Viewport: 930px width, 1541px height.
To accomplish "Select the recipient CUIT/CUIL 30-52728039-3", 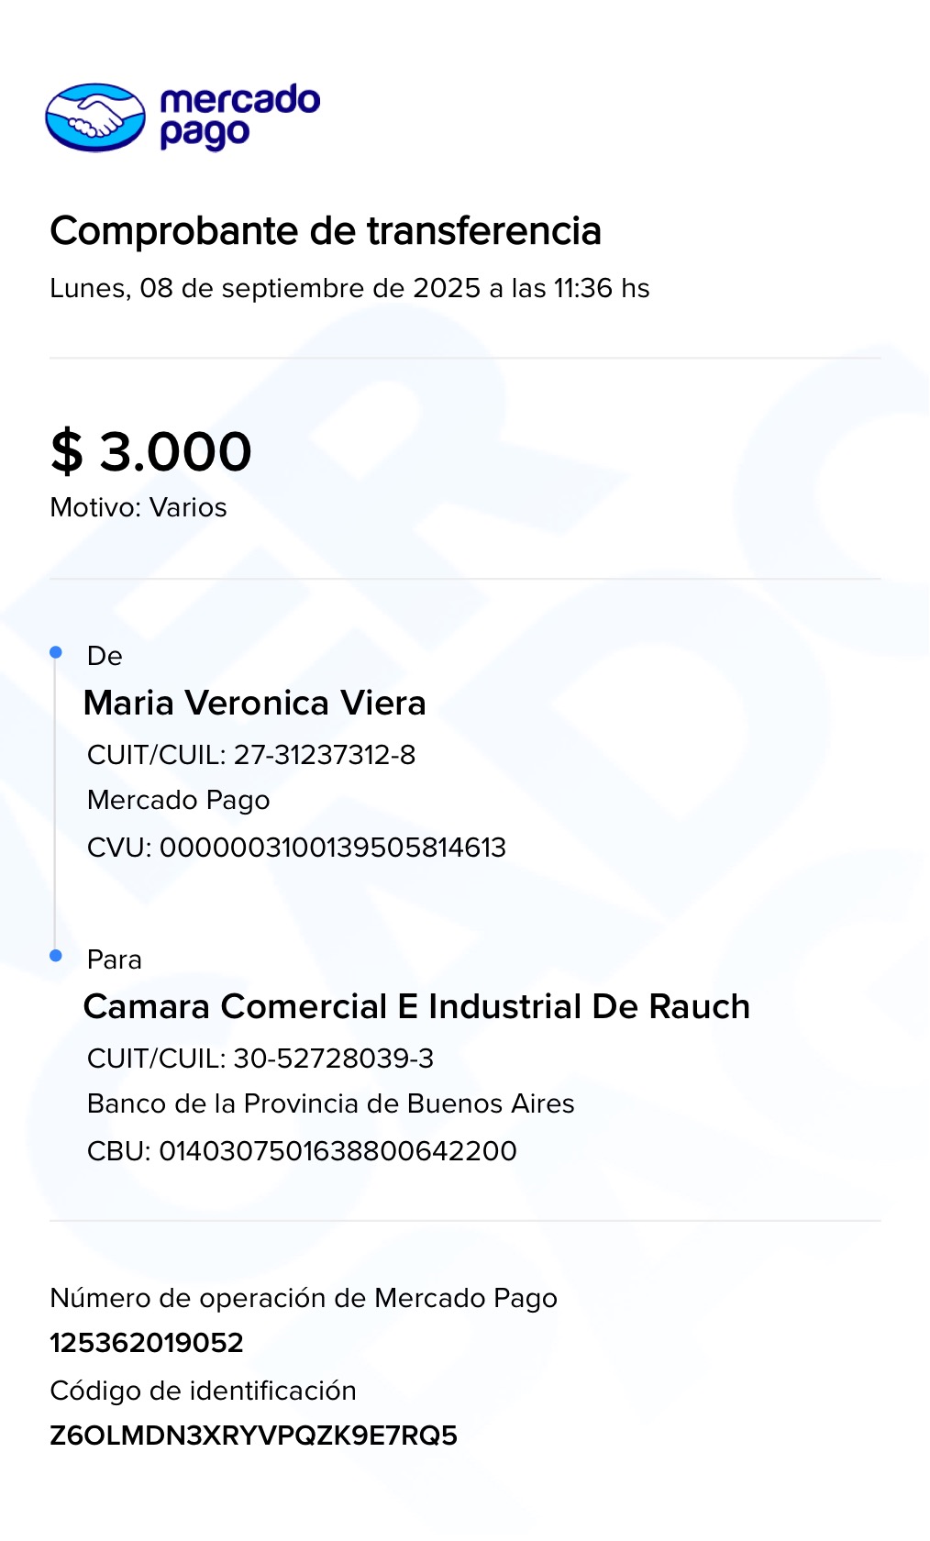I will pos(333,1059).
